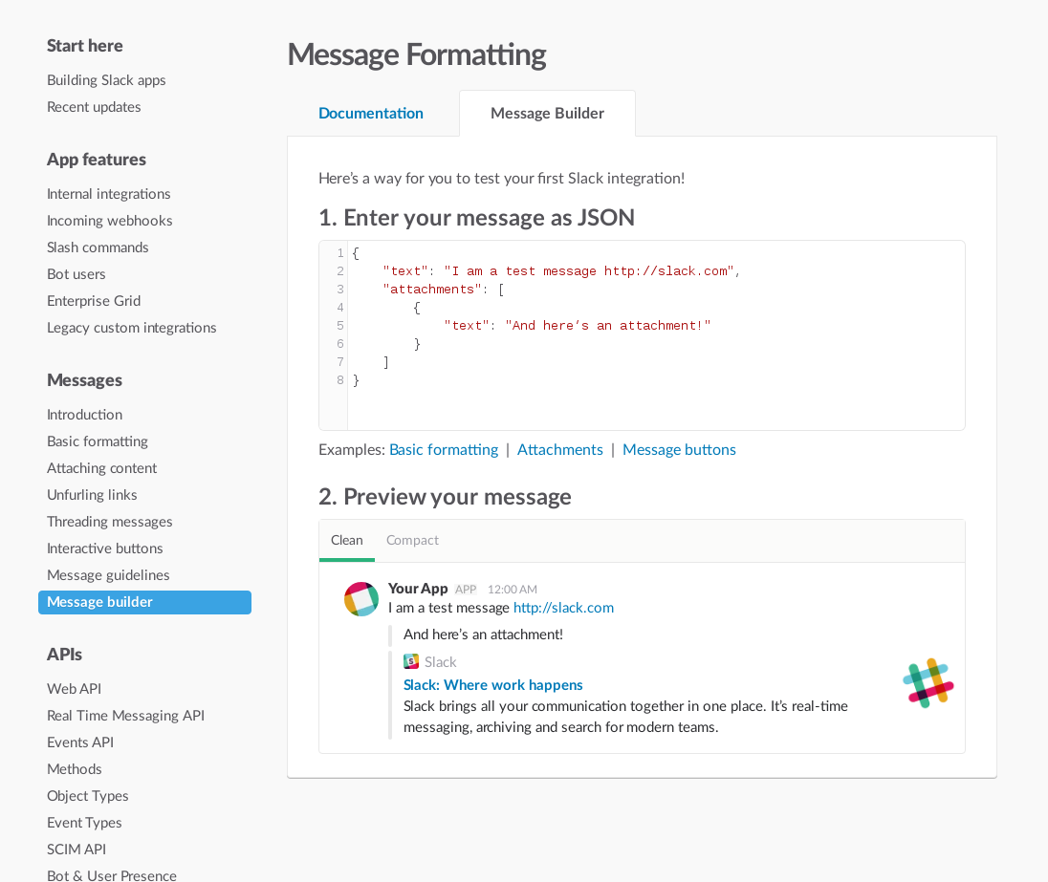Click the Slack hashtag logo thumbnail
Image resolution: width=1048 pixels, height=882 pixels.
point(928,683)
